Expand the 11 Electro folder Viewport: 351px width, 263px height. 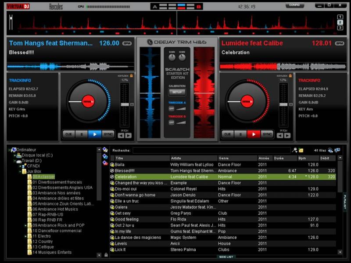point(25,236)
